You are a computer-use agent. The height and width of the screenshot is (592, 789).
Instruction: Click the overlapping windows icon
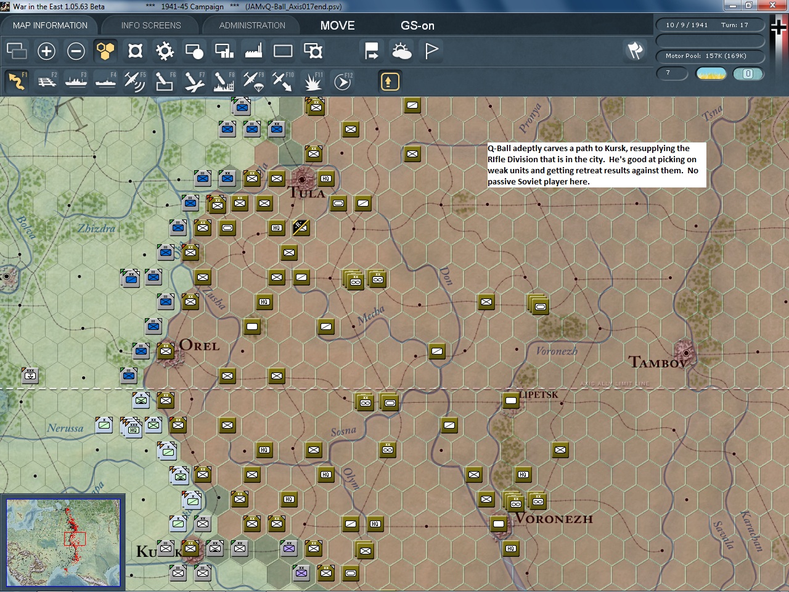pos(17,51)
